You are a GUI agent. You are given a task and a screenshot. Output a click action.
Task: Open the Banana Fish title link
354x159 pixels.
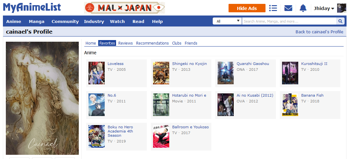(x=312, y=95)
